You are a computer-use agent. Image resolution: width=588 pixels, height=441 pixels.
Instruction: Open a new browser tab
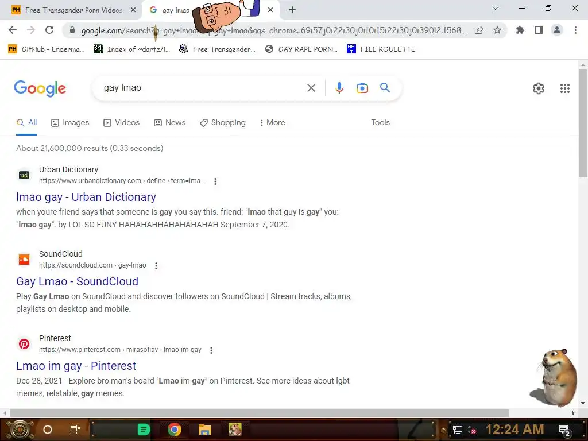[292, 10]
